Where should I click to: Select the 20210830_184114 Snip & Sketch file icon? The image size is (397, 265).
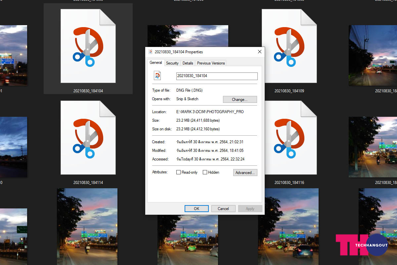click(x=88, y=137)
